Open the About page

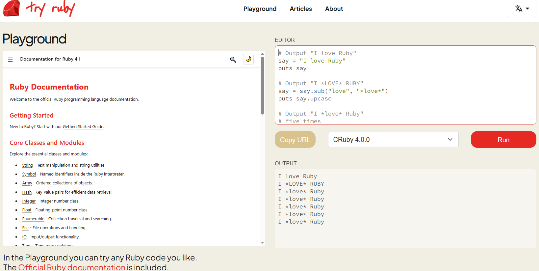click(x=334, y=9)
